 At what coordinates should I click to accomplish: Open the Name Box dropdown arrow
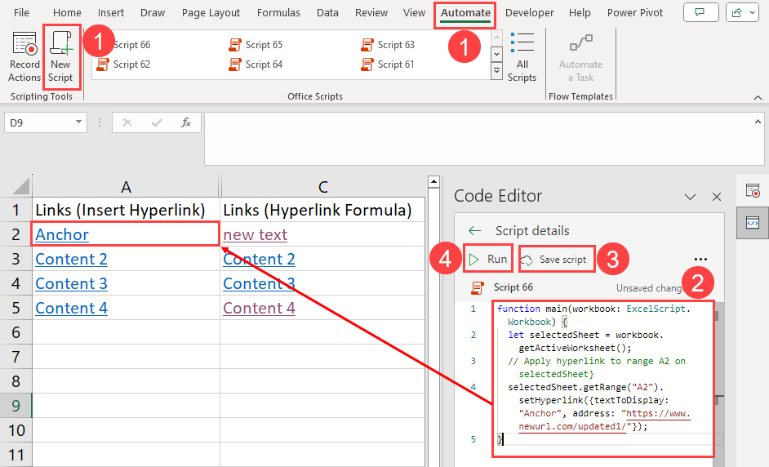pos(78,122)
